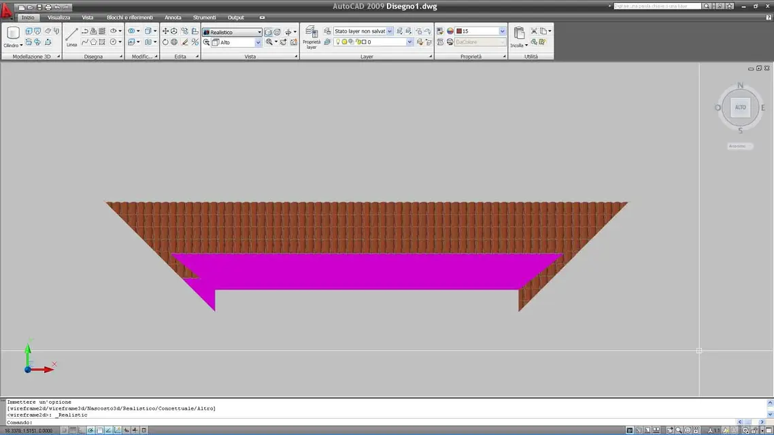
Task: Click the Output ribbon tab
Action: (235, 18)
